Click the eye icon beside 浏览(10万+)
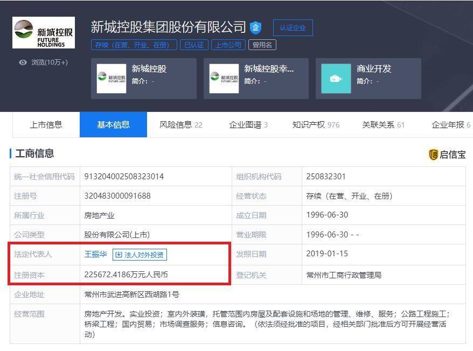Viewport: 473px width, 351px height. coord(23,62)
